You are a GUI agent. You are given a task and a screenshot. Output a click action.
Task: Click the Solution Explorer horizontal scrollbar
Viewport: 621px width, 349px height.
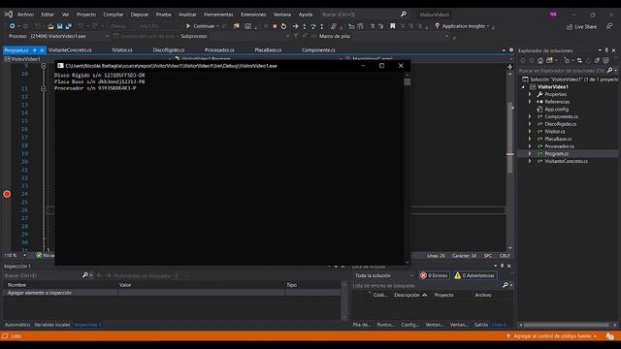click(567, 325)
